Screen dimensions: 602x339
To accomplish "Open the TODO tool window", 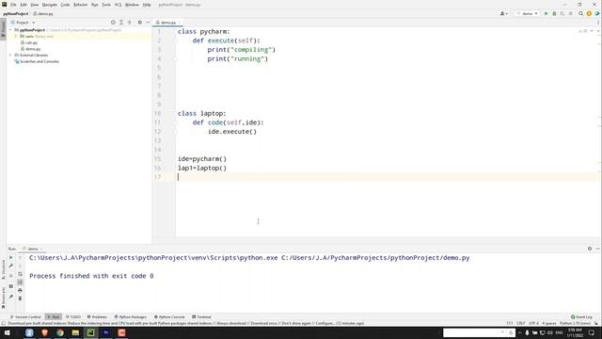I will [x=73, y=317].
